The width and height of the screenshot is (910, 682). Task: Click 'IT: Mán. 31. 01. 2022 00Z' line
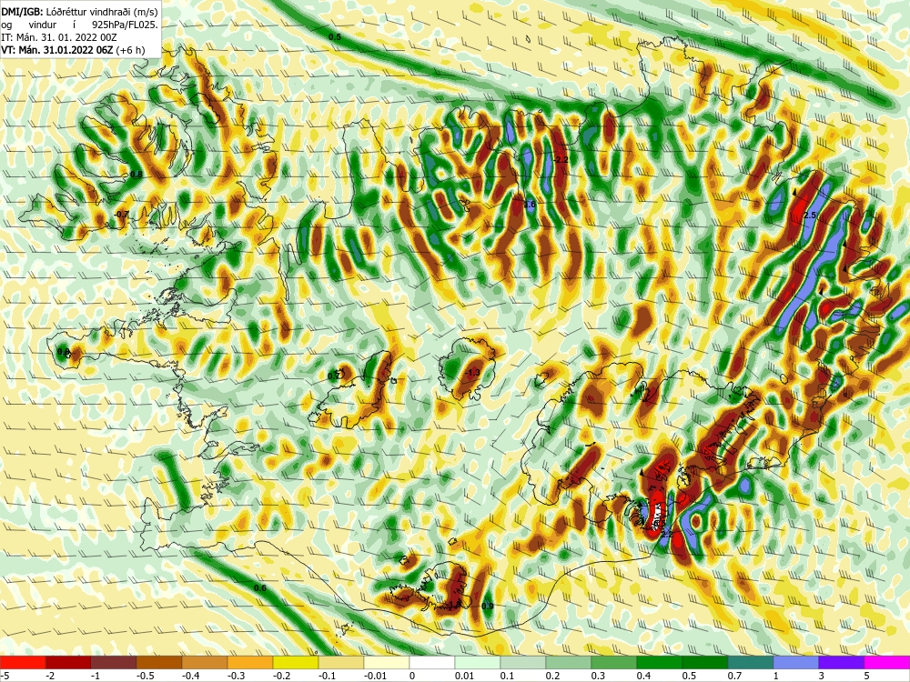pyautogui.click(x=59, y=37)
